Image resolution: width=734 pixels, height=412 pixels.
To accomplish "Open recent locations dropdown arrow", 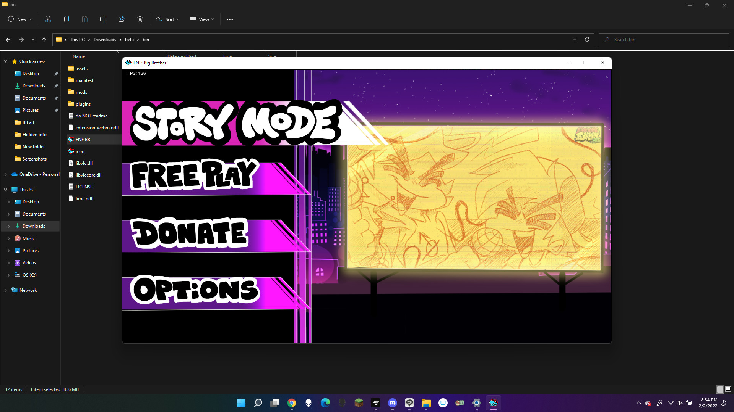I will point(33,40).
